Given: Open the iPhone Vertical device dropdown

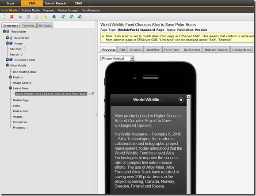Looking at the screenshot, I should (x=117, y=59).
